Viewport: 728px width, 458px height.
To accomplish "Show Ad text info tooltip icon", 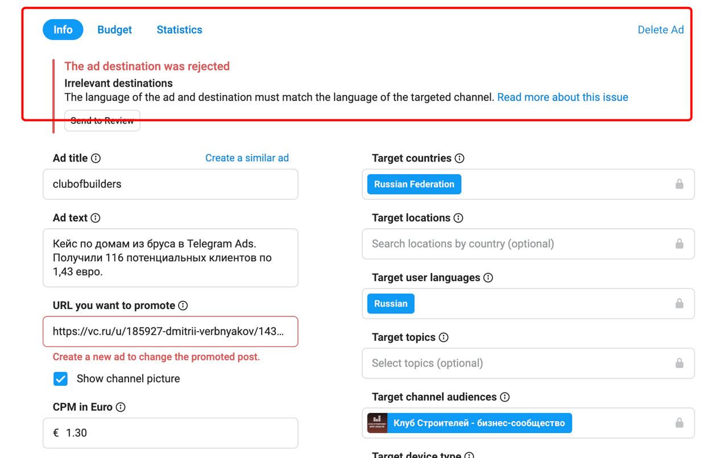I will click(x=96, y=218).
